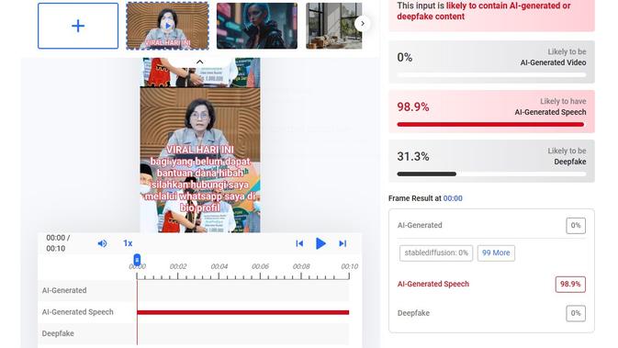The image size is (618, 348).
Task: Click the 00:04 mark on the timeline ruler
Action: pyautogui.click(x=219, y=267)
